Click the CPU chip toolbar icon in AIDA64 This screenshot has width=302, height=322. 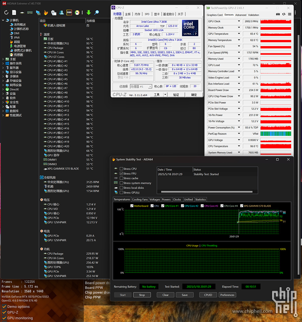(x=22, y=13)
